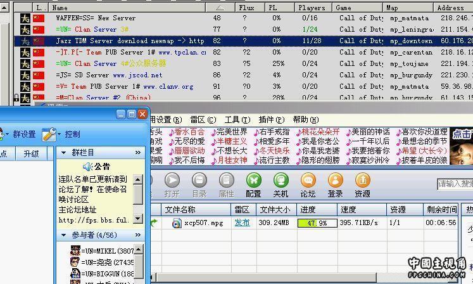Sort by the 文件大小 column header

click(275, 210)
